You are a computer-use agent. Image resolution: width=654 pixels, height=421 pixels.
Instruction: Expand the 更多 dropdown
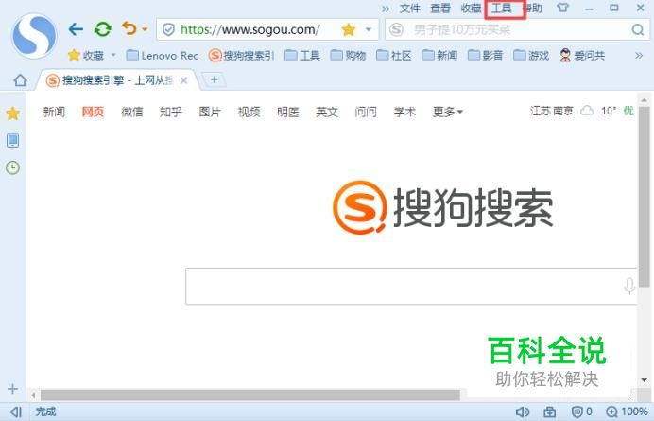tap(448, 112)
